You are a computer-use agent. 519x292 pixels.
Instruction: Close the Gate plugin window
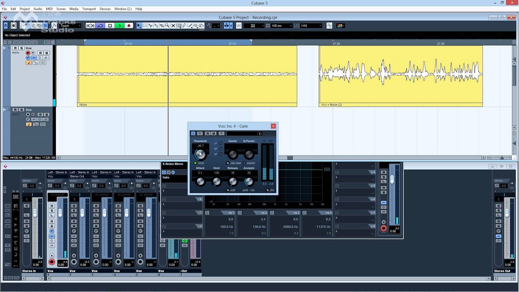pyautogui.click(x=273, y=126)
